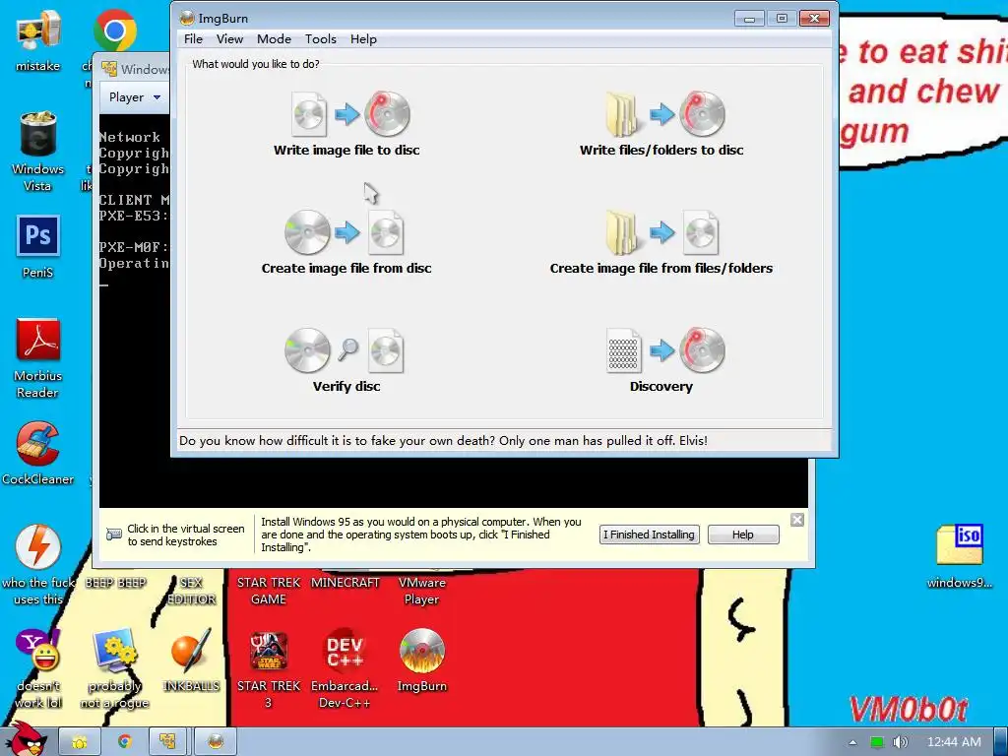Switch to the VMware Player taskbar button
The width and height of the screenshot is (1008, 756).
pos(169,742)
